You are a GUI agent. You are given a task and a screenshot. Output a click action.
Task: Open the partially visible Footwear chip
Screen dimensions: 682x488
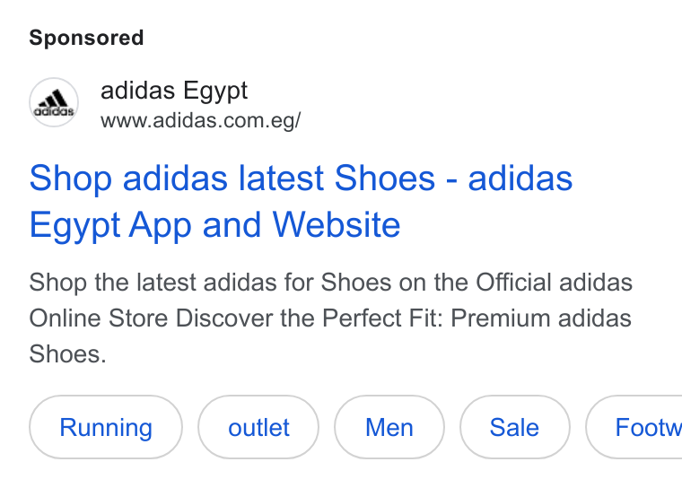(x=634, y=427)
